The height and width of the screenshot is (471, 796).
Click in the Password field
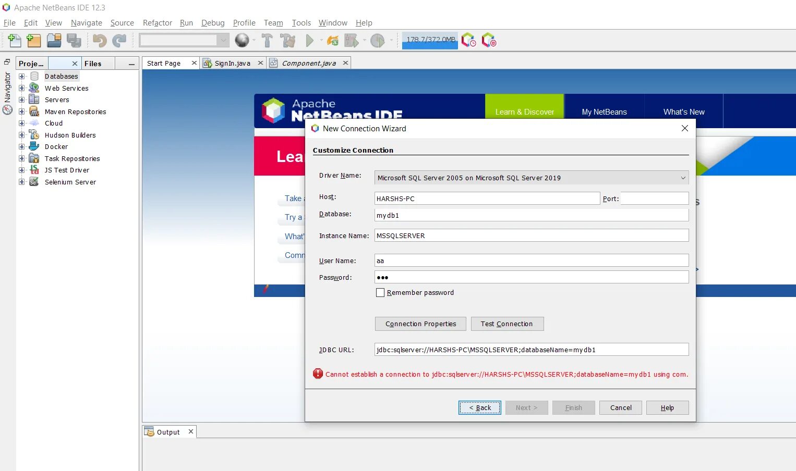click(532, 277)
